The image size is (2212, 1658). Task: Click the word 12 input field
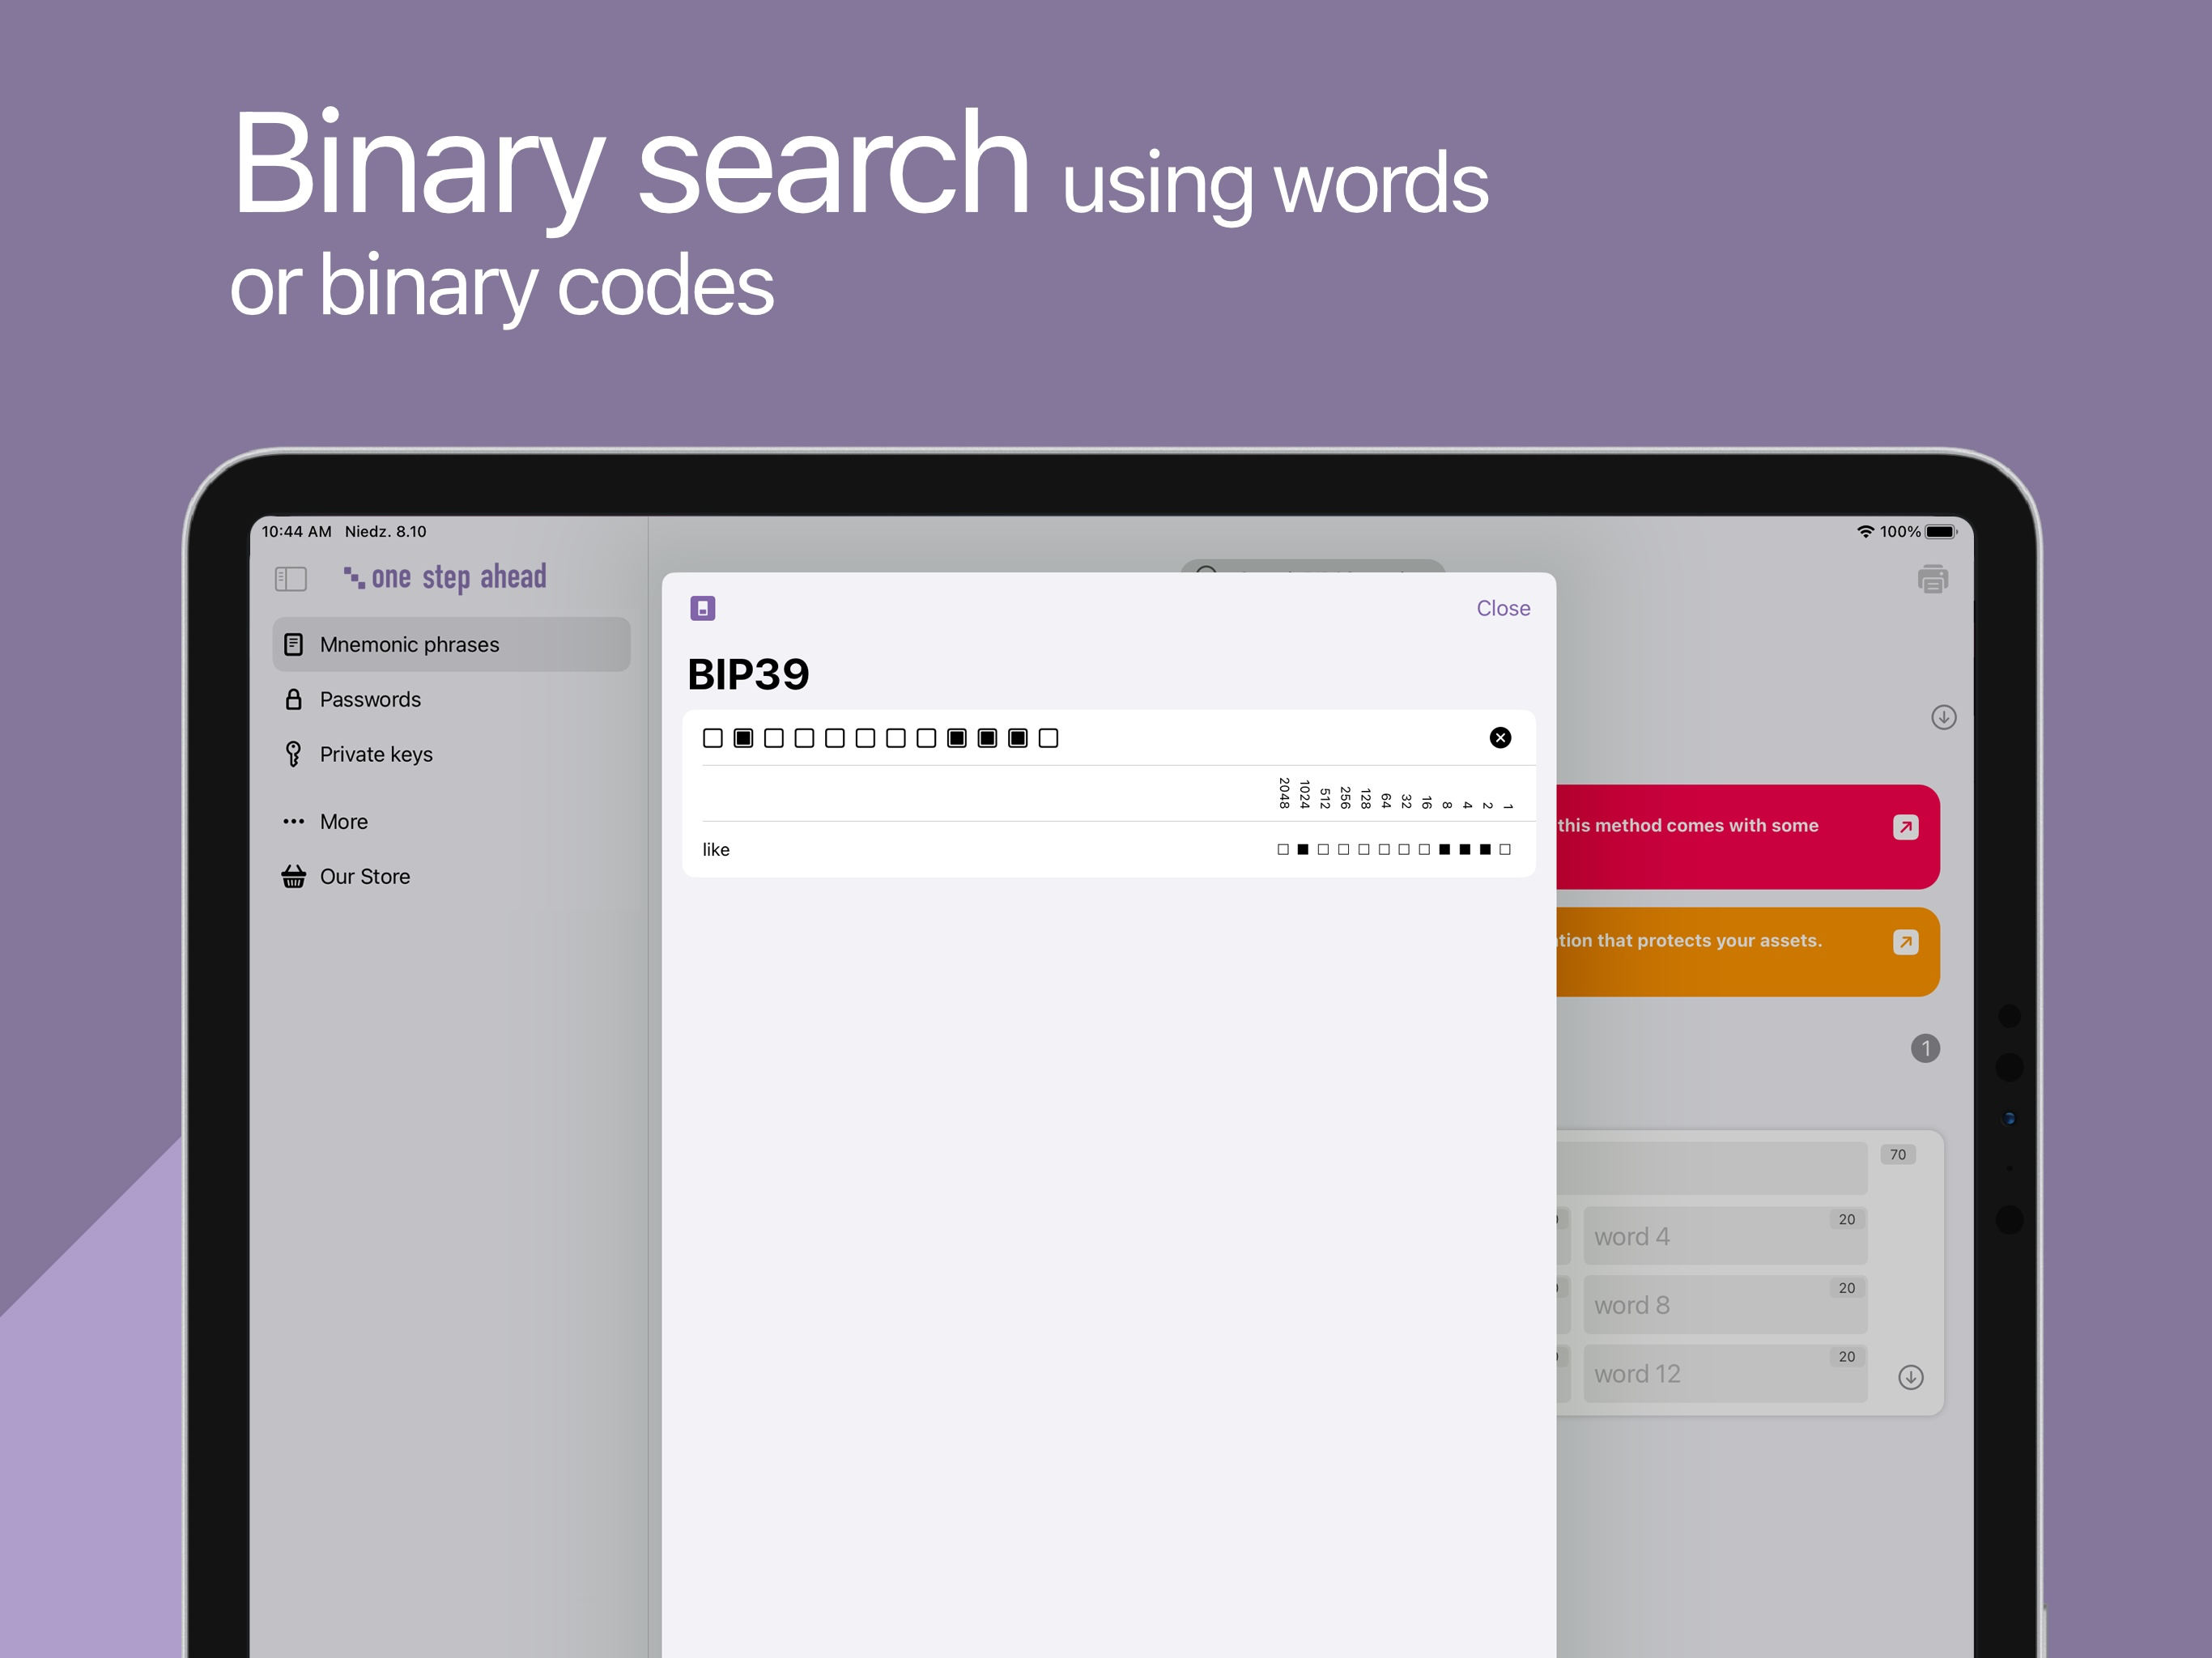pyautogui.click(x=1725, y=1373)
